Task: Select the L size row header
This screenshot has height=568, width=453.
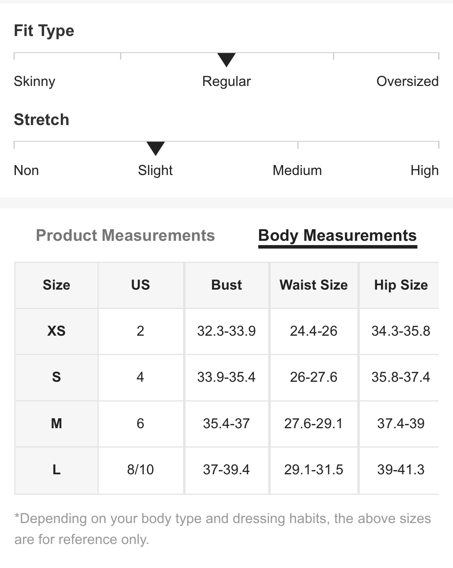Action: click(x=57, y=470)
